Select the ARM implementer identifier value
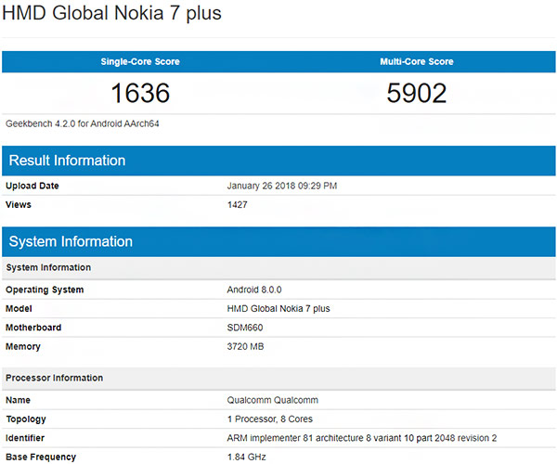 362,438
